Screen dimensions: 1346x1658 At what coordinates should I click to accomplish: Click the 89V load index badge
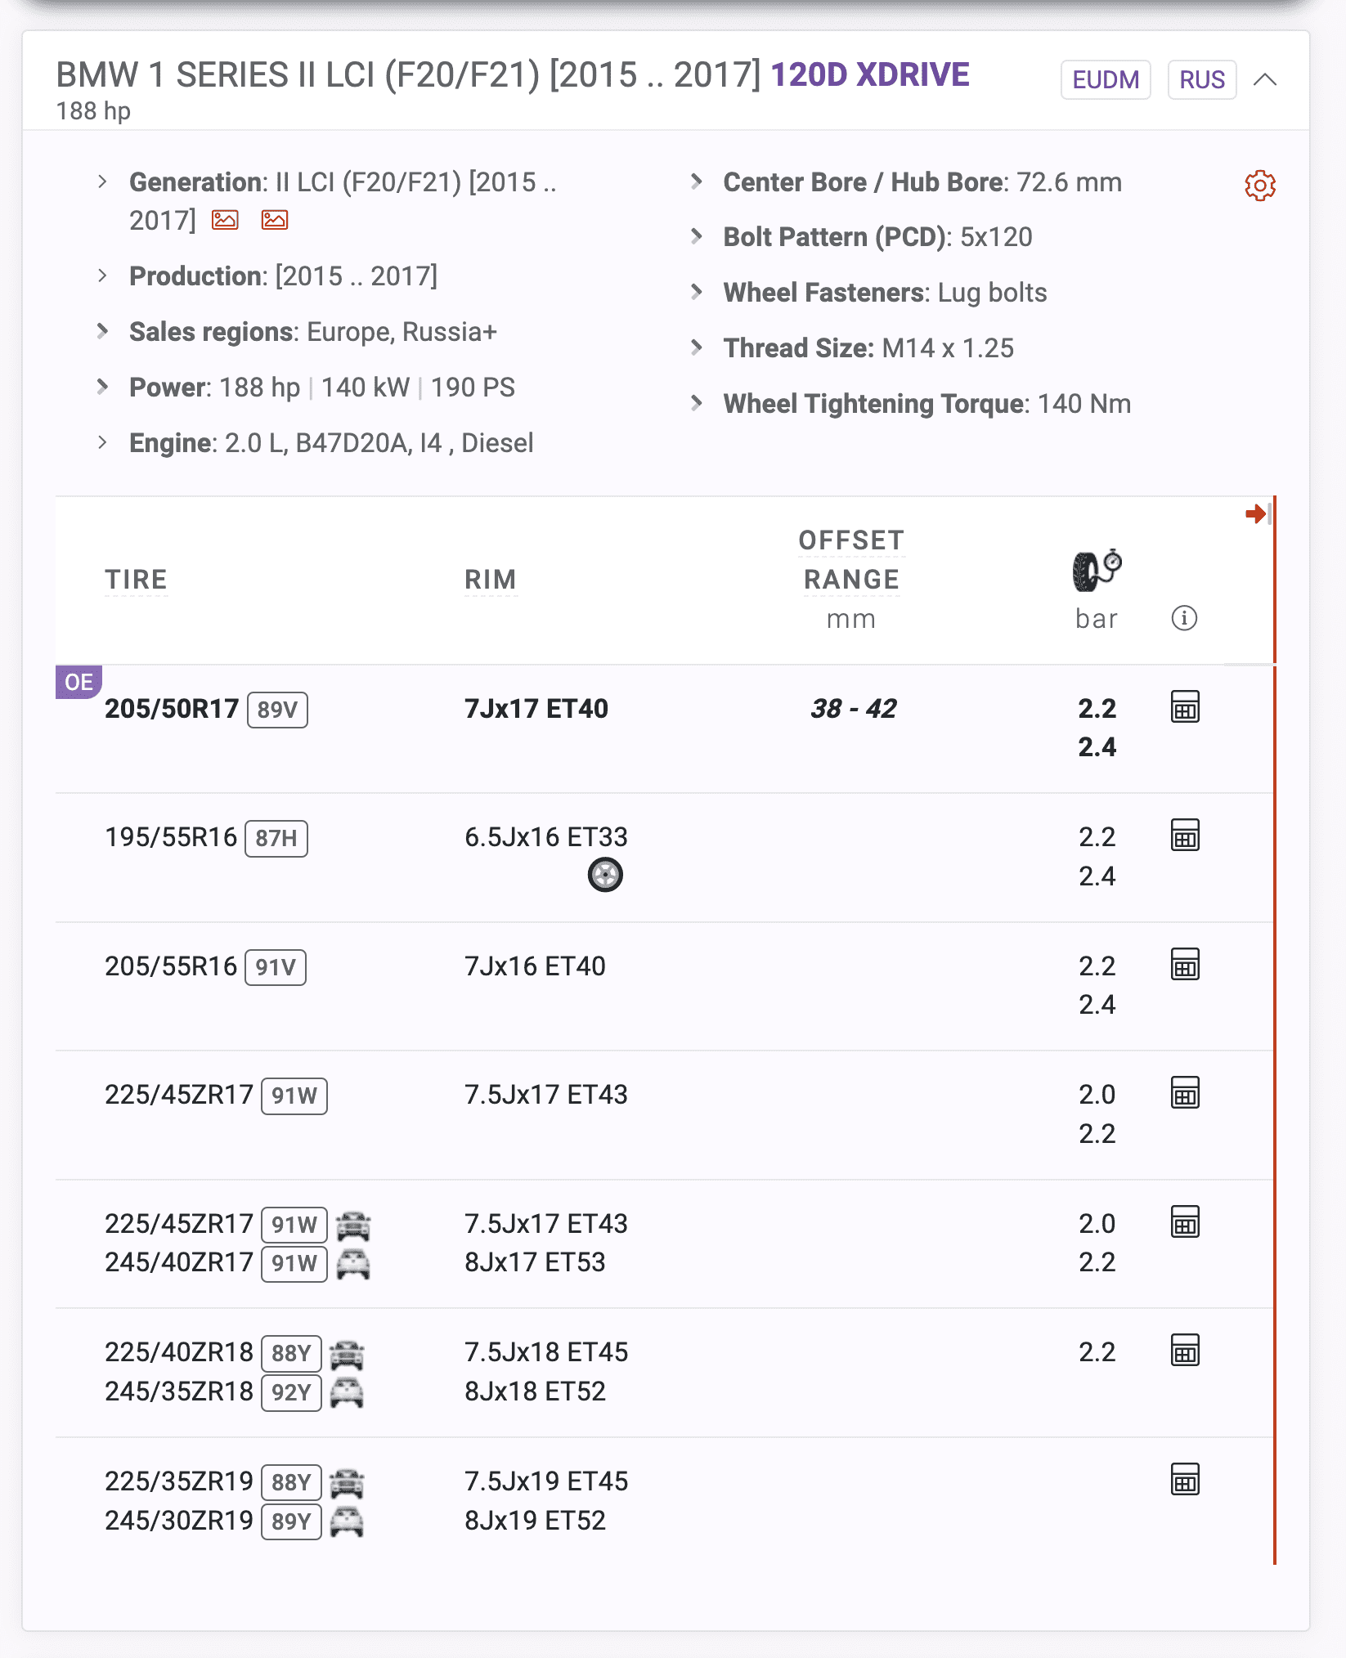(x=277, y=710)
